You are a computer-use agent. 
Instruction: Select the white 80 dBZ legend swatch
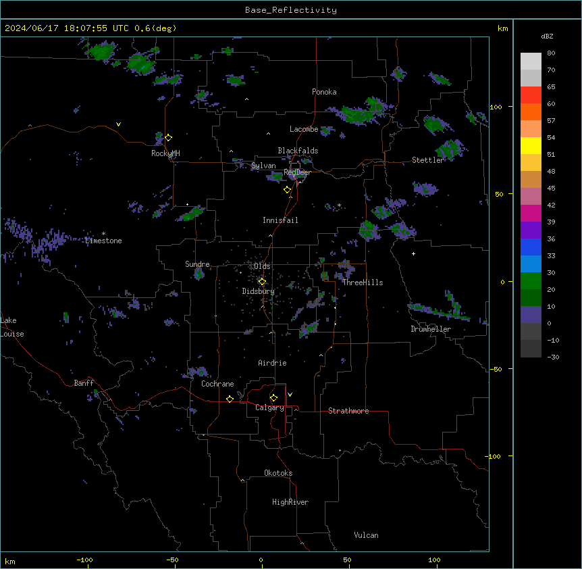531,61
